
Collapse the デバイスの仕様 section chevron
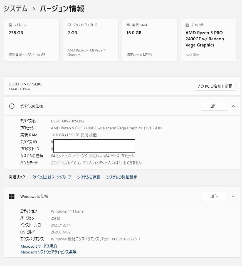click(233, 106)
